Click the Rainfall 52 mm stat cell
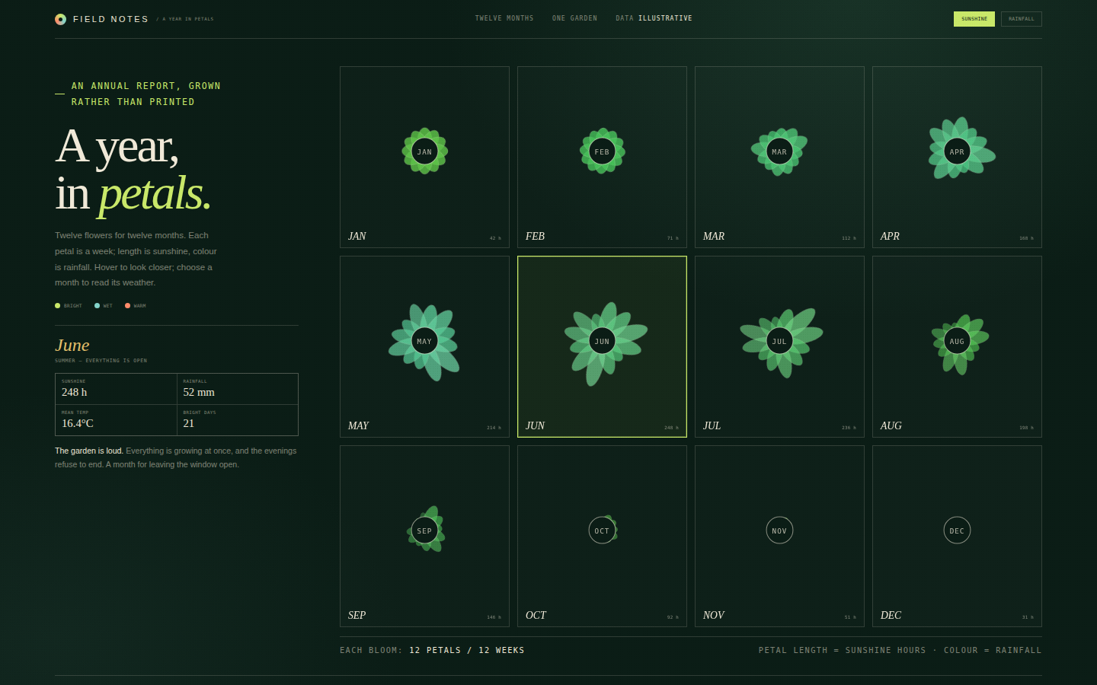 click(x=238, y=389)
